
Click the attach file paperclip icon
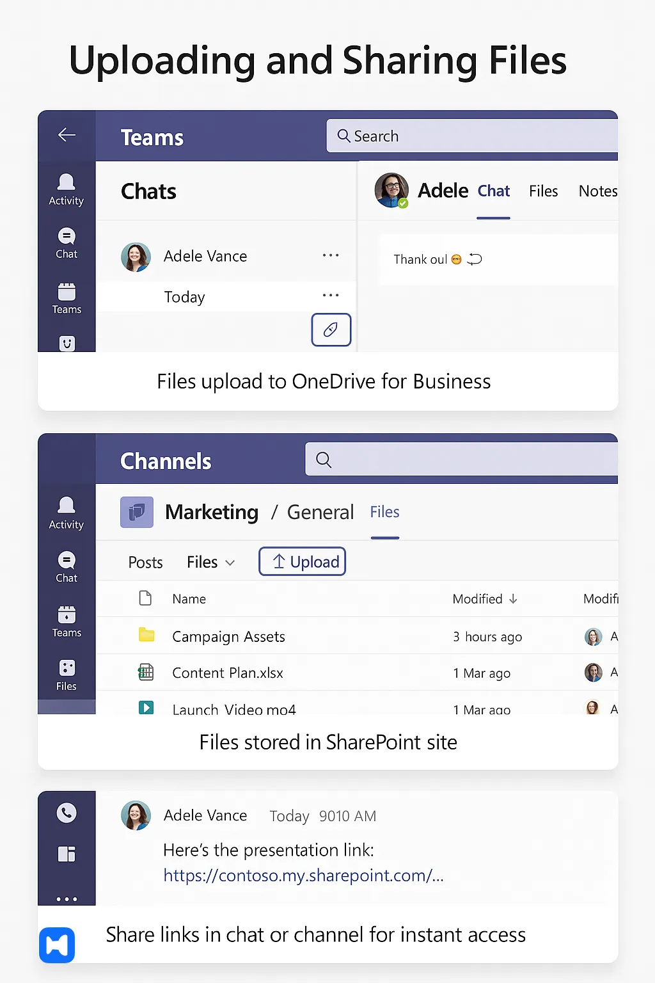[331, 330]
